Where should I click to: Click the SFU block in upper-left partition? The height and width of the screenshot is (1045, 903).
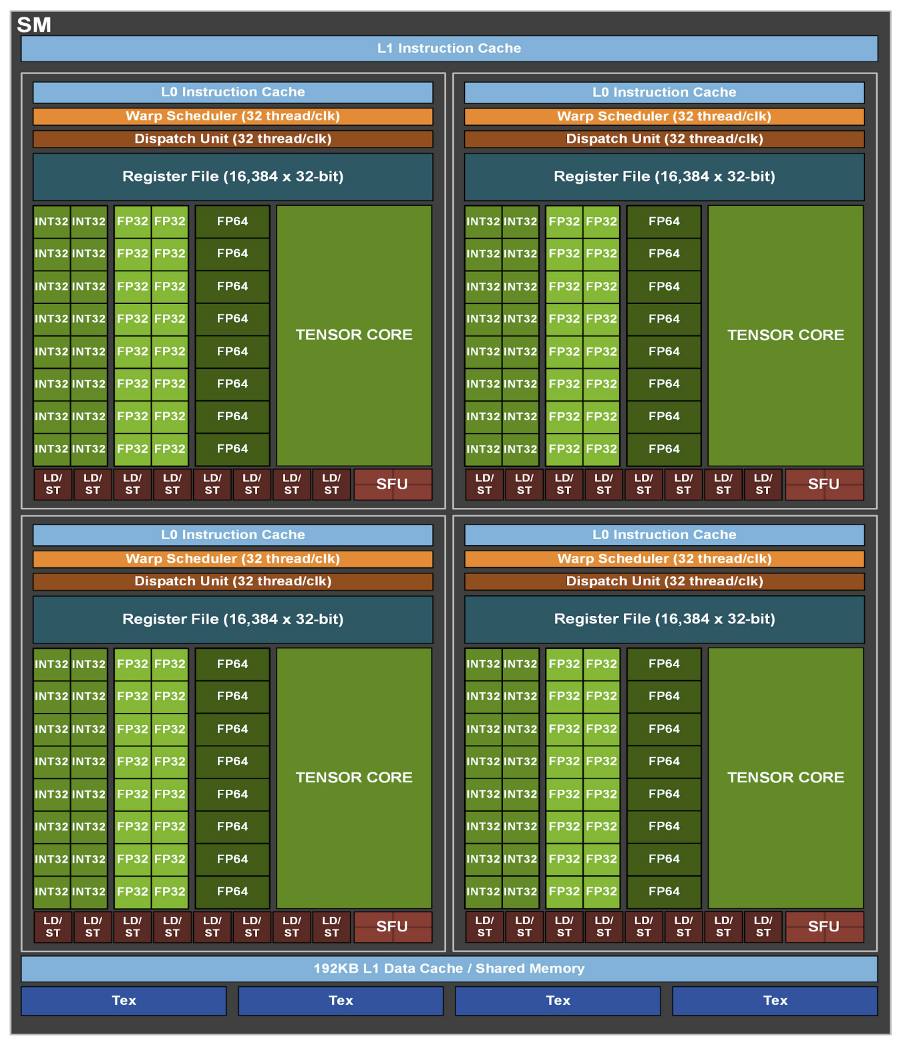click(392, 484)
